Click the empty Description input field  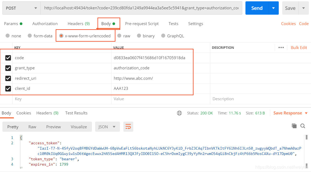260,99
